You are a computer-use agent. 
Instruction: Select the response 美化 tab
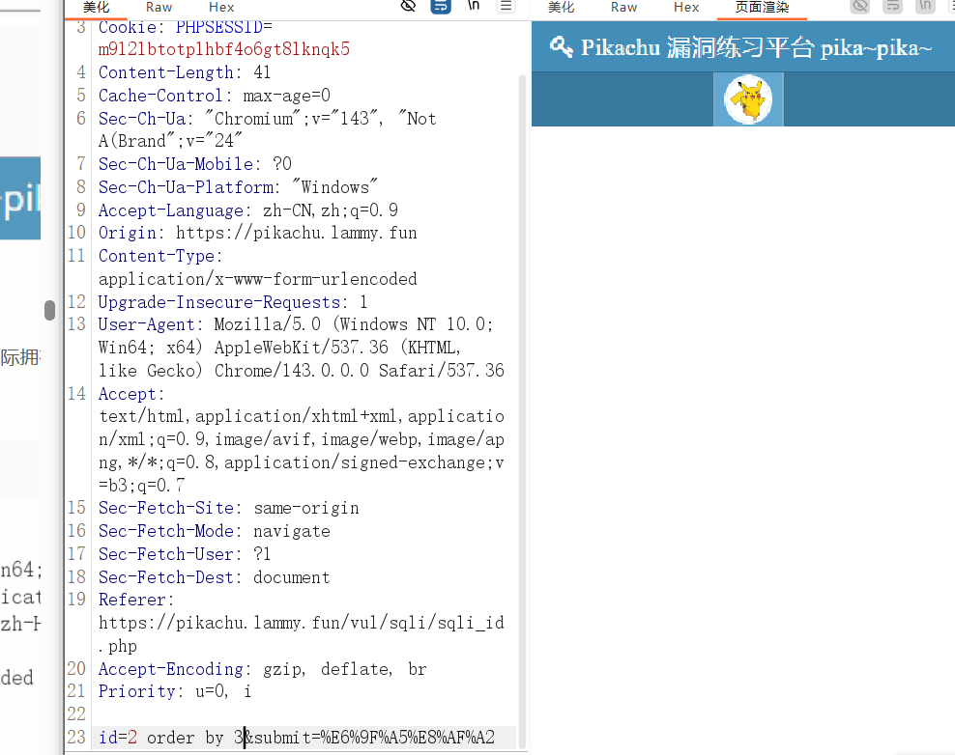pos(561,7)
